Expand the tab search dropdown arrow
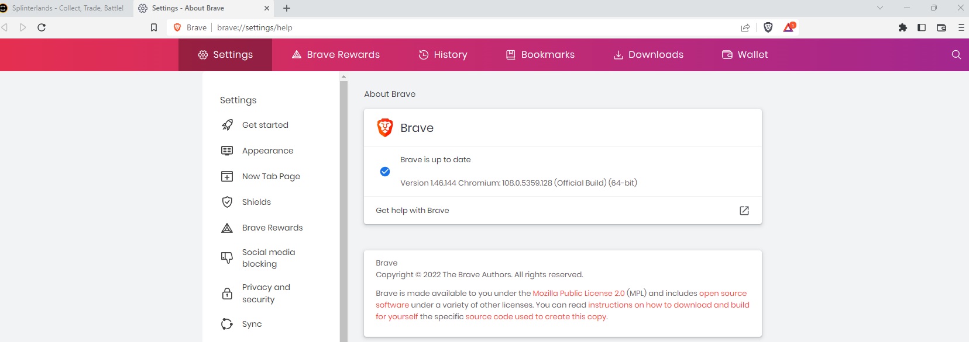 pos(879,8)
